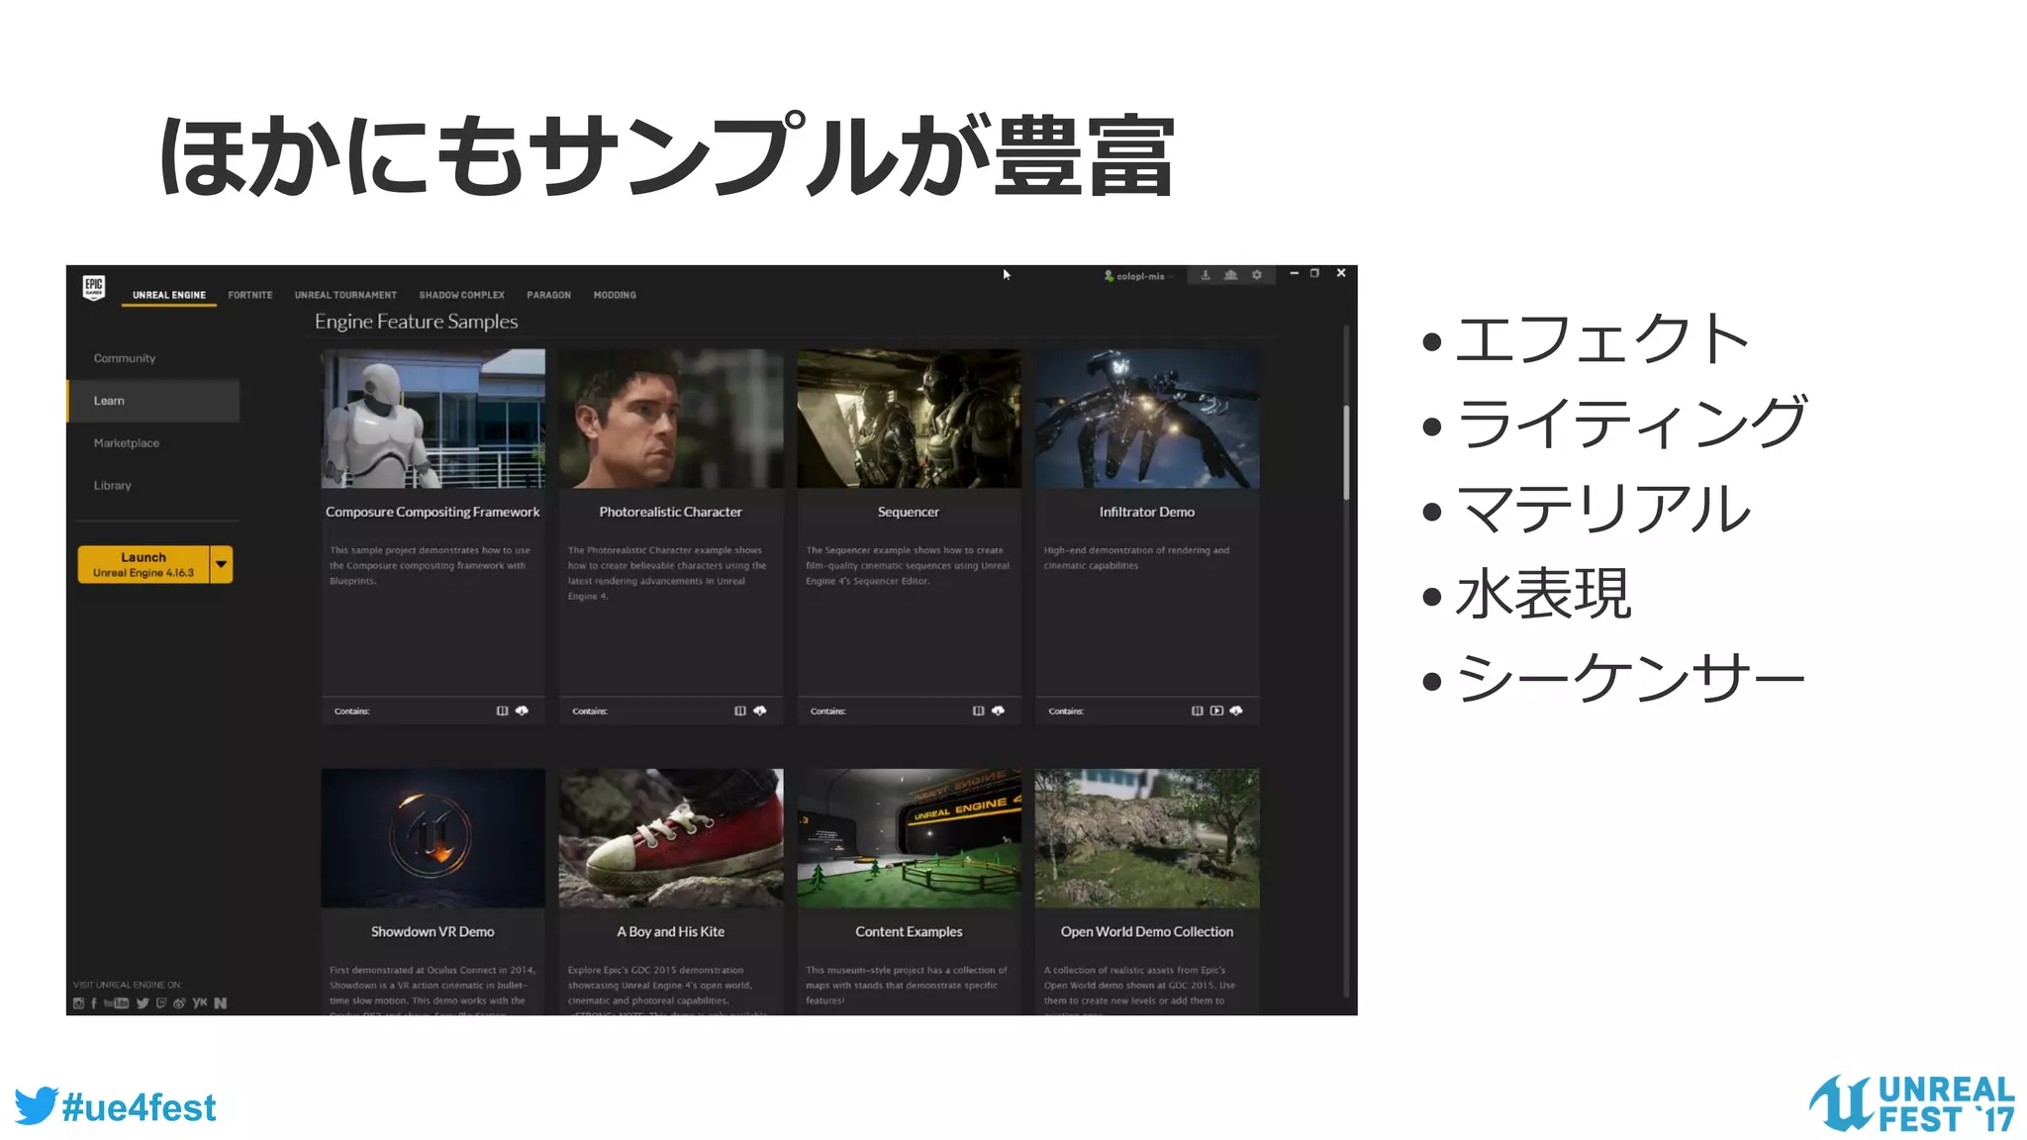Open Composure Compositing Framework sample title
This screenshot has width=2027, height=1140.
433,512
